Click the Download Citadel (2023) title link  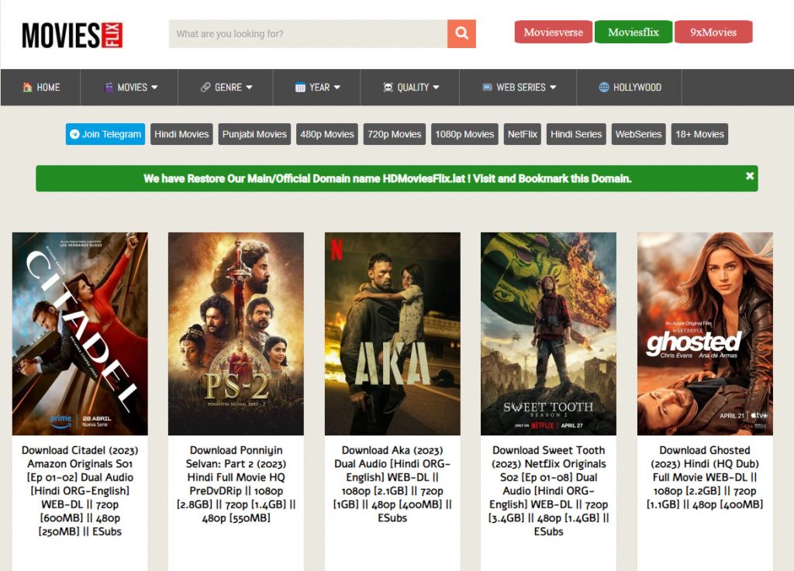[80, 490]
